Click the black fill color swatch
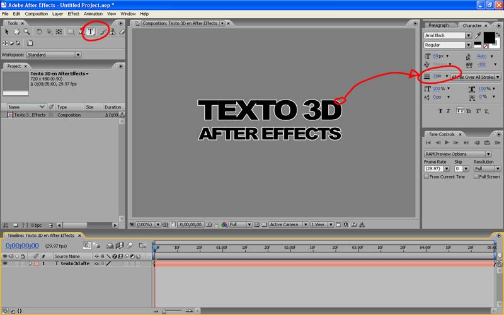The height and width of the screenshot is (315, 504). (x=490, y=38)
